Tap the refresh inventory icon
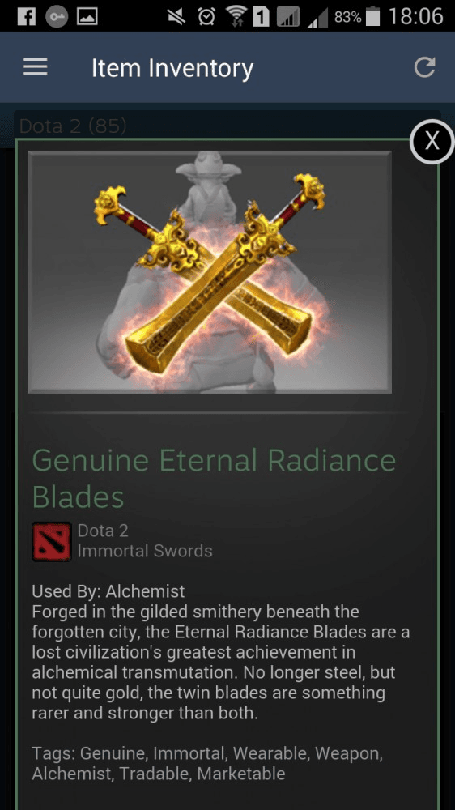 [x=424, y=68]
